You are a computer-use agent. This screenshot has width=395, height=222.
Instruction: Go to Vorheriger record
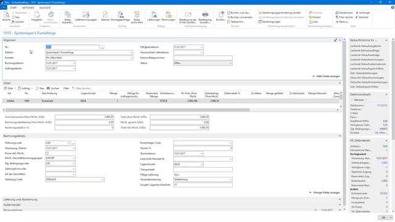click(363, 13)
